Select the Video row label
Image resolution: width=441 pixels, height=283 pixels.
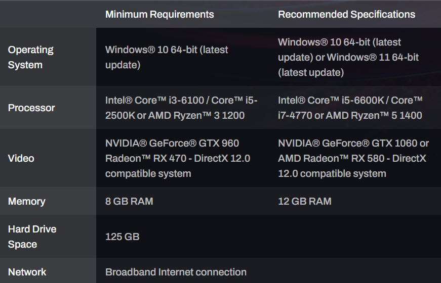coord(21,158)
